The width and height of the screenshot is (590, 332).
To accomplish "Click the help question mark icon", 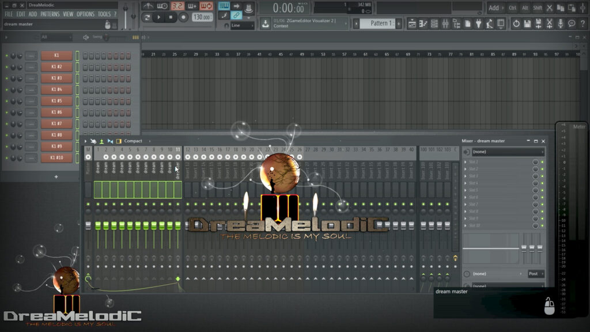I will [583, 24].
